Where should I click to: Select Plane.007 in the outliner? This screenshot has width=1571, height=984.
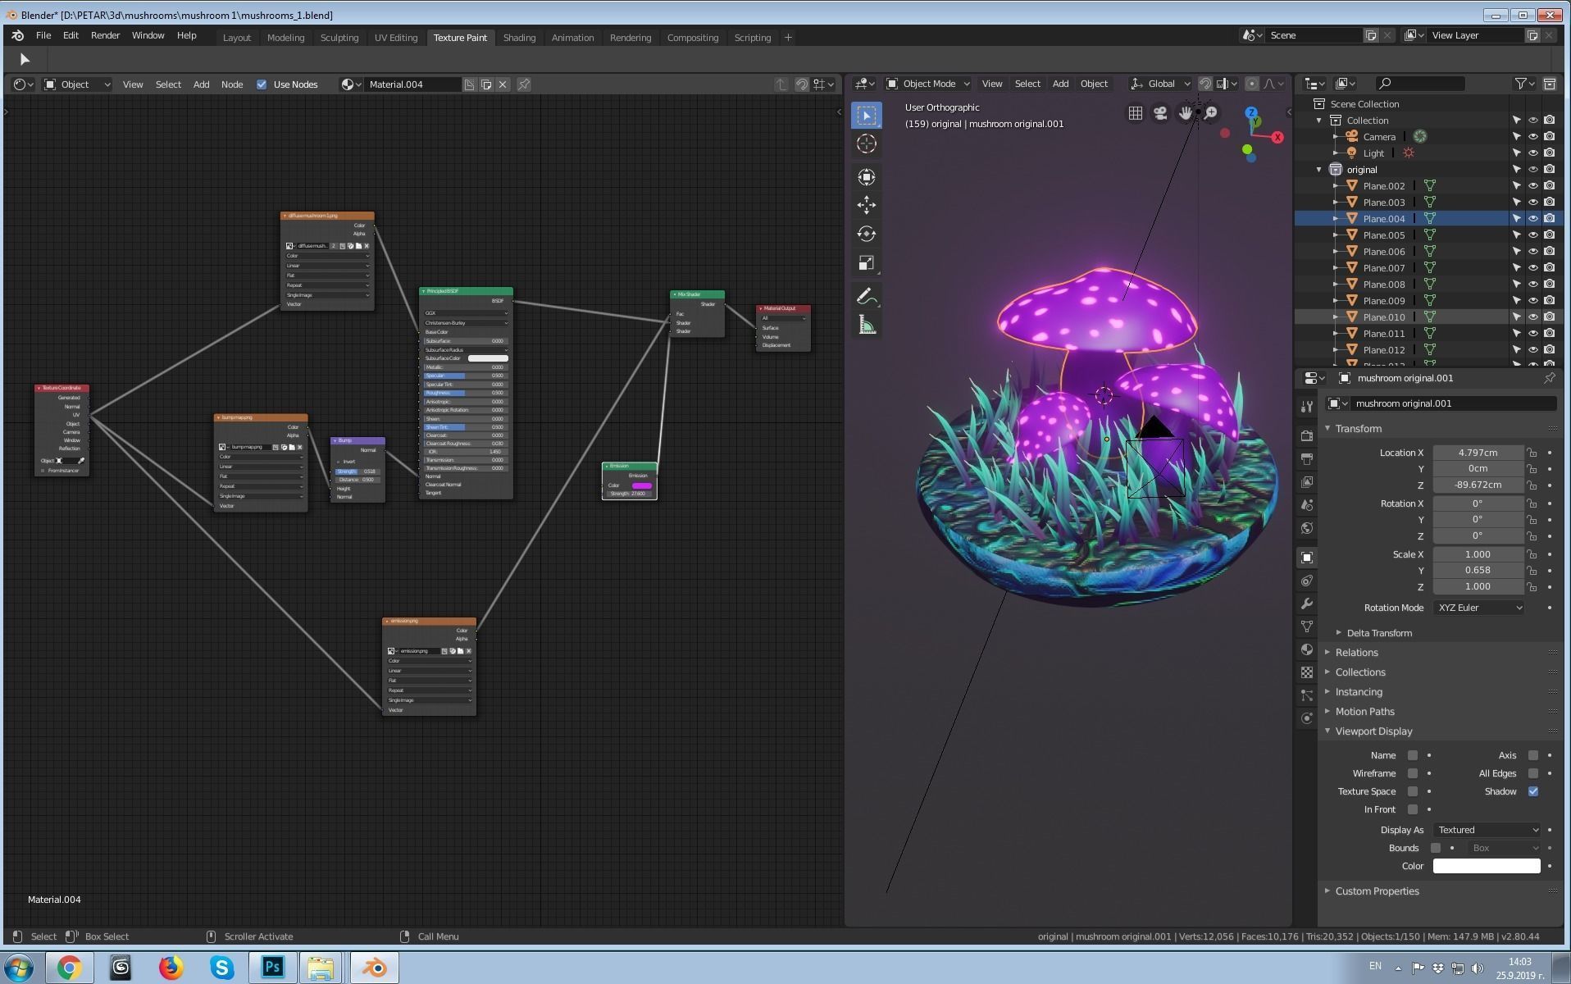(1383, 268)
